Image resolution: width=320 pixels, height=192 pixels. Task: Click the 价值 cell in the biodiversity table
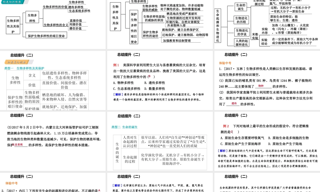click(32, 85)
